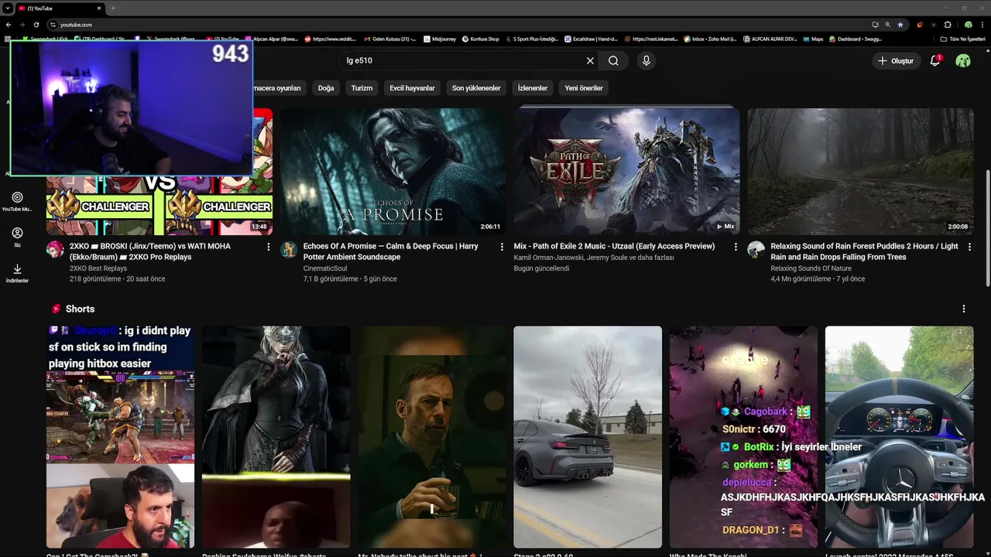This screenshot has height=557, width=991.
Task: Play the fighting game hitbox Short
Action: coord(120,437)
